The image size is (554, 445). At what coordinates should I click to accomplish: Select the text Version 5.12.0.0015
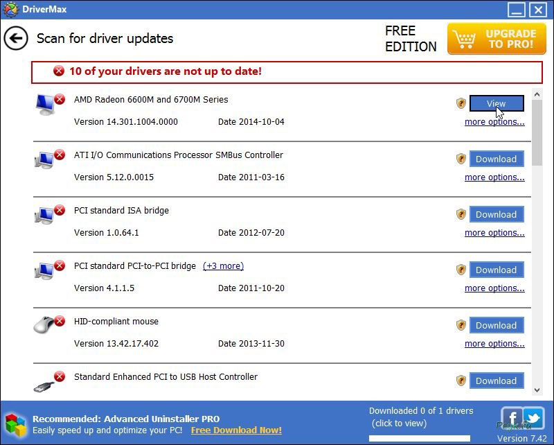point(114,177)
